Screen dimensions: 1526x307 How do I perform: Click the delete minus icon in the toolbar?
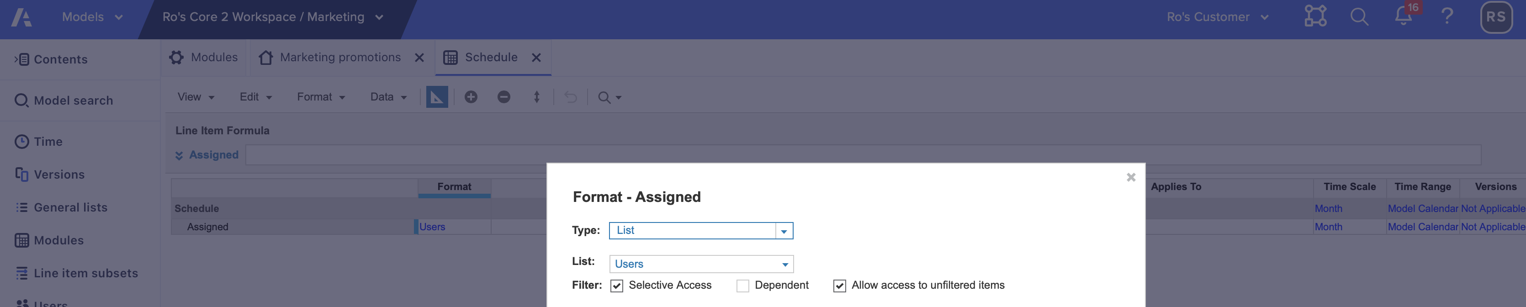tap(503, 96)
